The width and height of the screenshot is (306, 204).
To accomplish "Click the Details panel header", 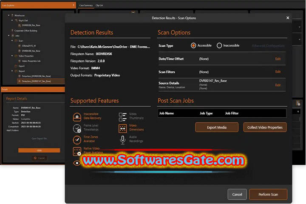I will 33,89.
